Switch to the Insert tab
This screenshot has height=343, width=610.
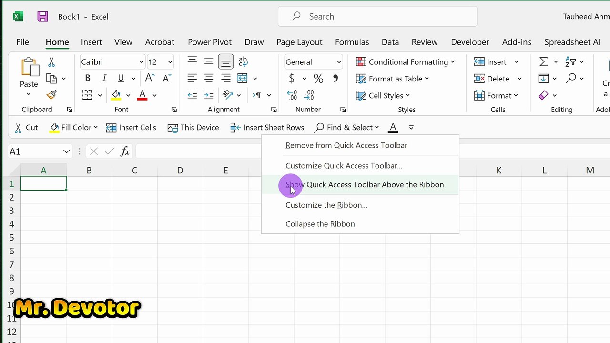[91, 42]
